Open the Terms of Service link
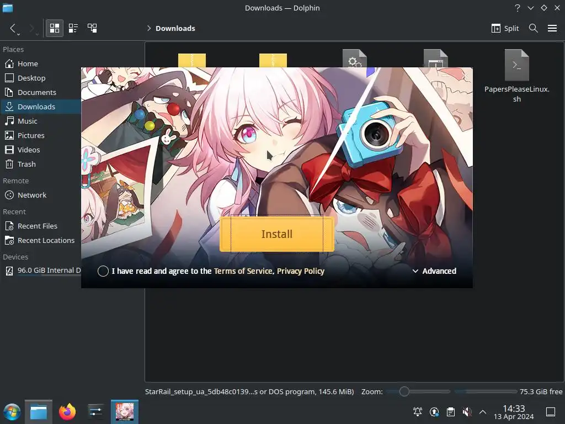565x424 pixels. (x=243, y=271)
